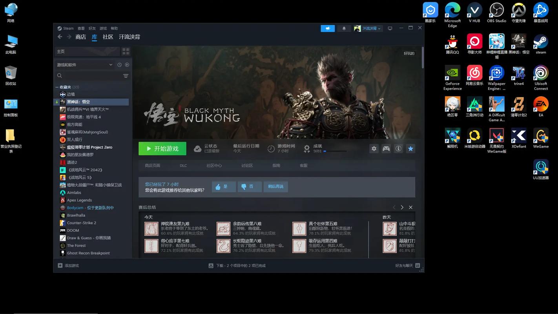Click the 成就 achievements progress bar
This screenshot has width=558, height=314.
(x=335, y=151)
